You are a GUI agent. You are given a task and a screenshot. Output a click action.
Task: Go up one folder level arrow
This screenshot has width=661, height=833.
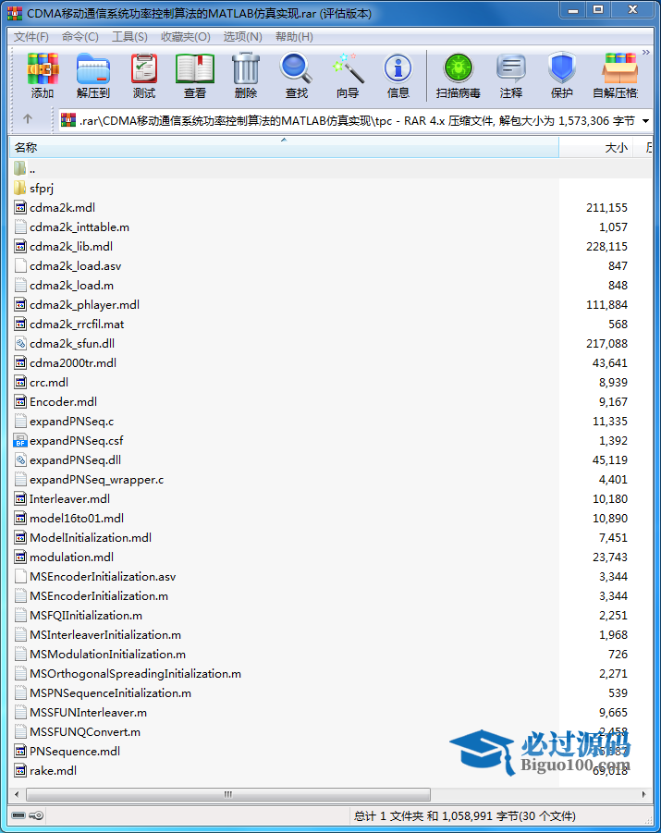click(x=28, y=119)
